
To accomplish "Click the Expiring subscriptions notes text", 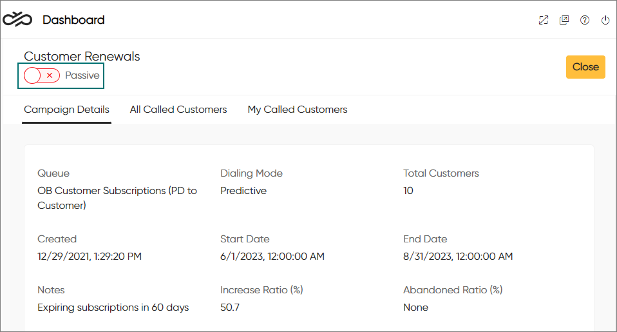I will tap(113, 308).
